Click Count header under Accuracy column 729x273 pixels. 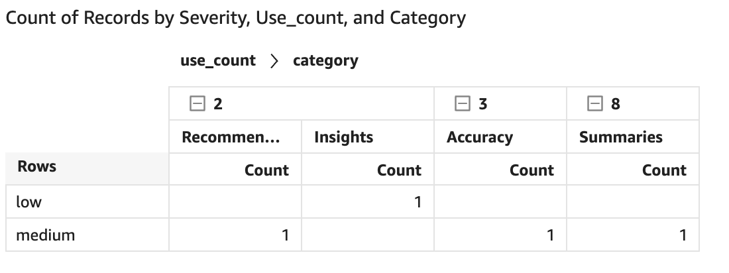[x=532, y=170]
